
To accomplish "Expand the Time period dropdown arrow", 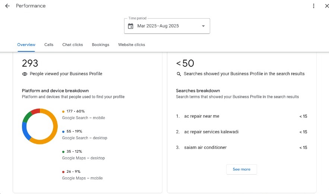I will click(x=203, y=26).
